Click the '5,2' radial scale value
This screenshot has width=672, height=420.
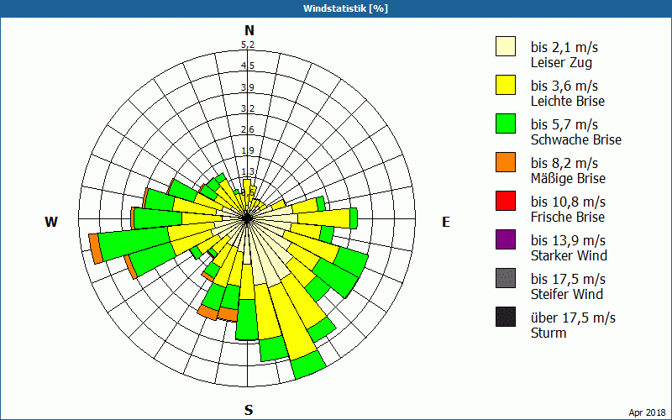click(248, 45)
